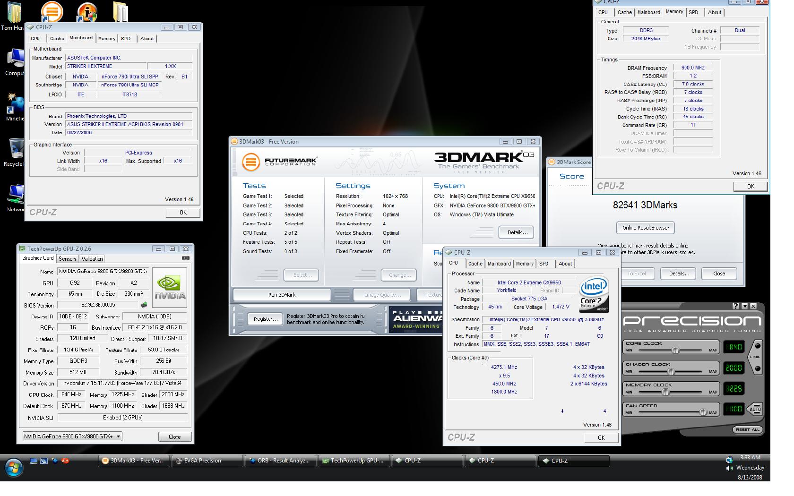Click the Details button under System in 3DMark03

click(x=517, y=232)
